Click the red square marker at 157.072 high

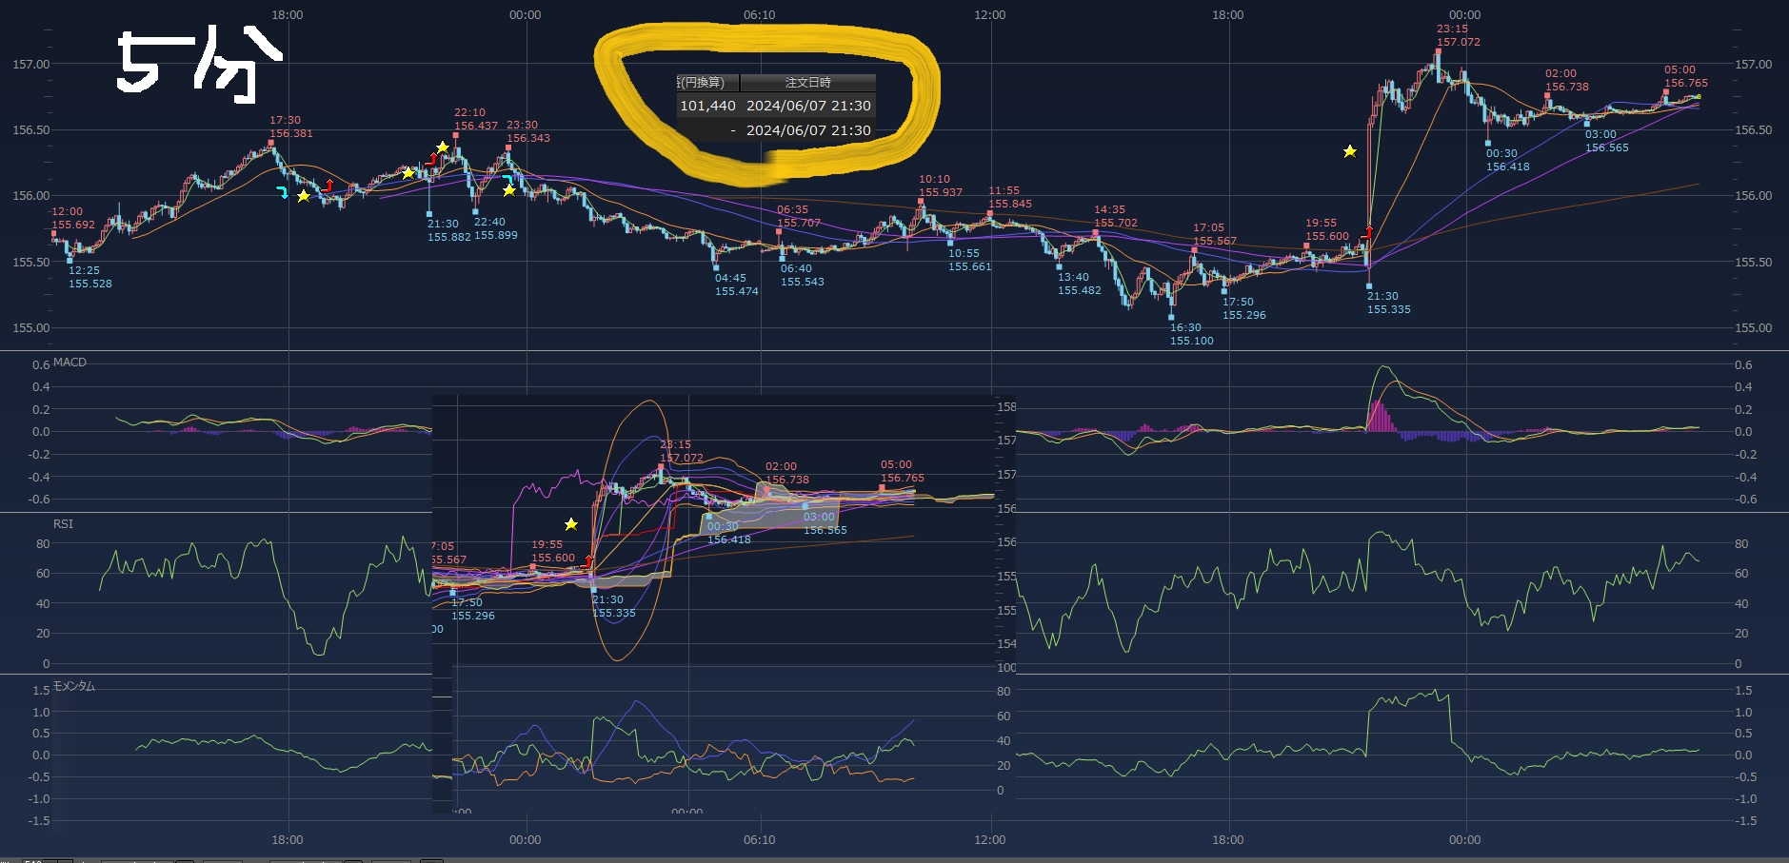pos(1438,52)
